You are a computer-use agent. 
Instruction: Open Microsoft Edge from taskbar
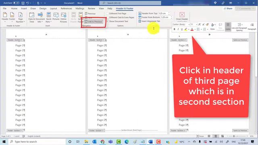click(127, 141)
